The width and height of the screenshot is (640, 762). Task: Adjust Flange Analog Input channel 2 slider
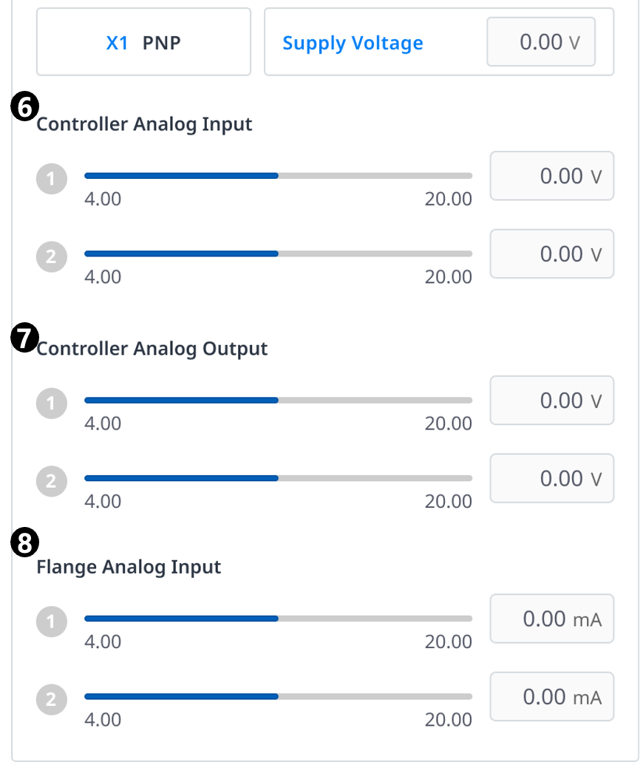(x=278, y=696)
